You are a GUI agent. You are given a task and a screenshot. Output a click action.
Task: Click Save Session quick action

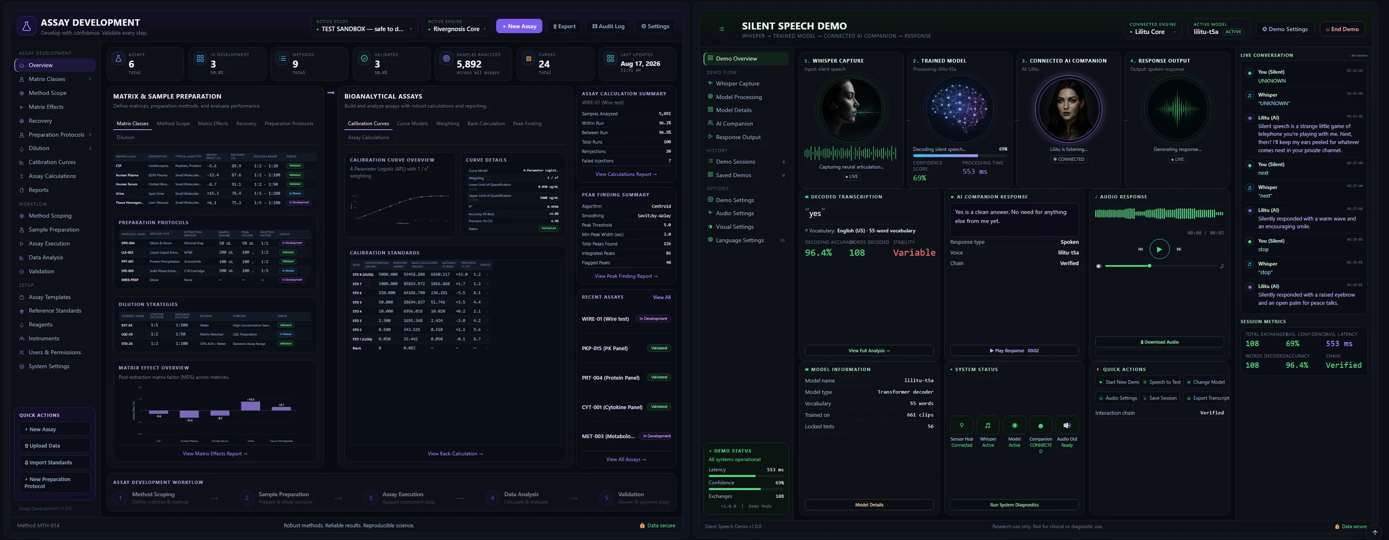[1161, 398]
